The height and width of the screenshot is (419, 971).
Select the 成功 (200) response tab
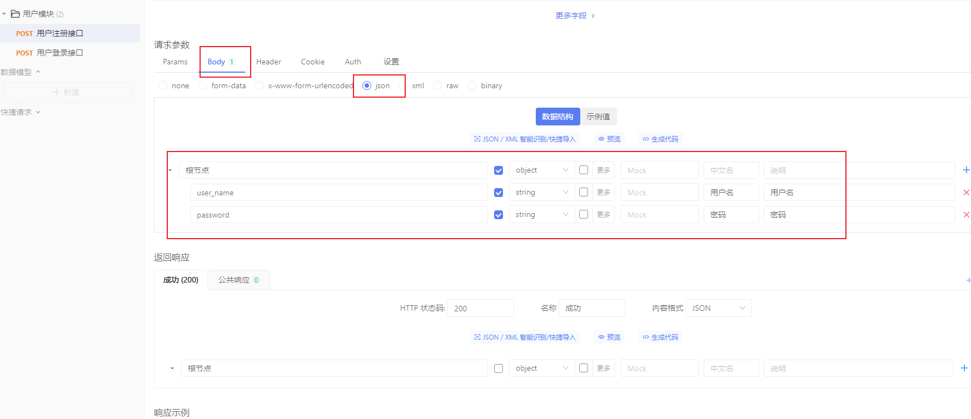tap(181, 280)
